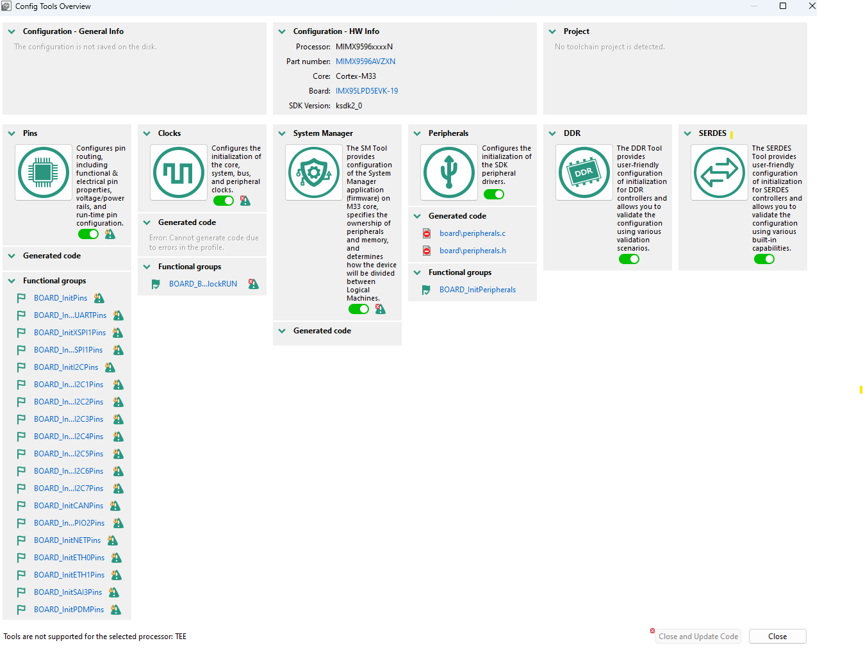Screen dimensions: 863x650
Task: Open the SERDES arrows icon
Action: point(719,172)
